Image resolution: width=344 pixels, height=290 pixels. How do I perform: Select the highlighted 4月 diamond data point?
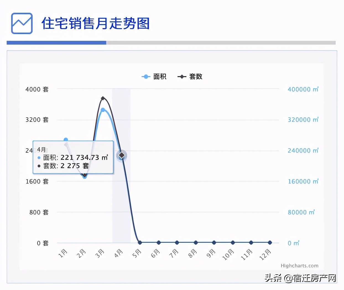121,155
